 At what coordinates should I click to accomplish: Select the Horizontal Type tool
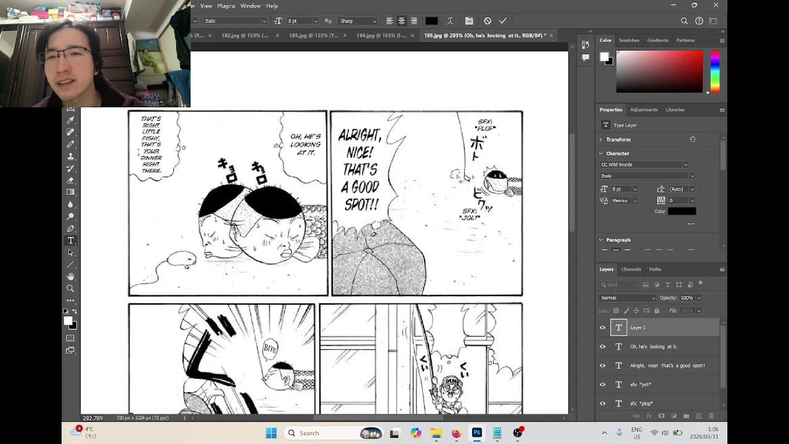coord(71,240)
